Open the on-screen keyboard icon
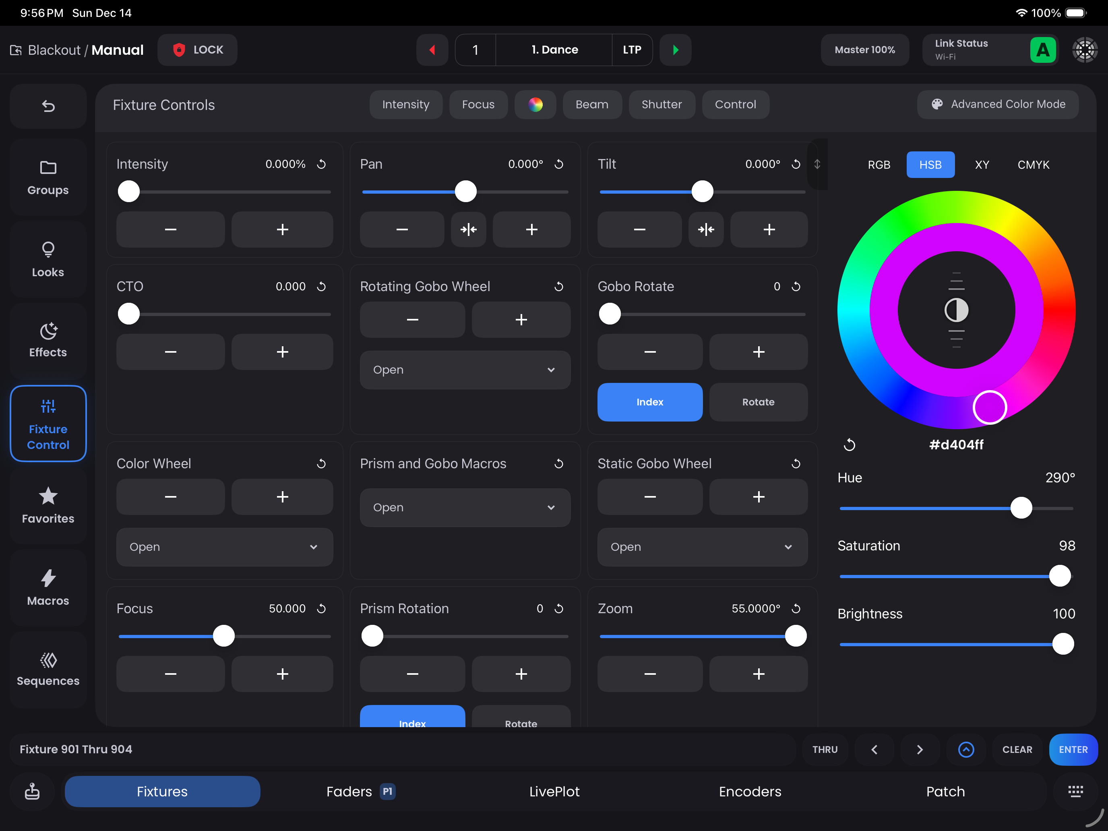1108x831 pixels. [1075, 792]
